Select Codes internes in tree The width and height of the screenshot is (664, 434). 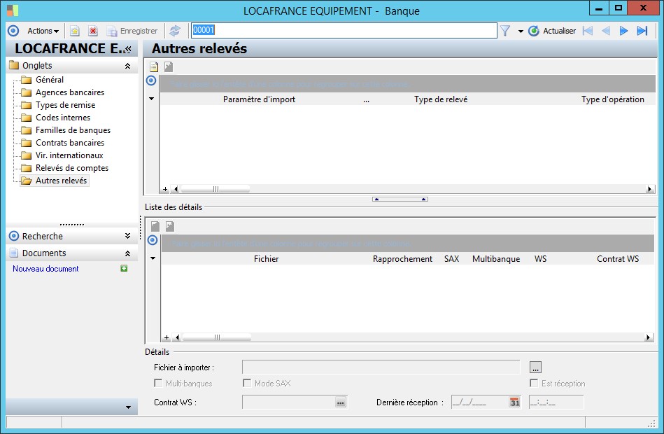click(x=63, y=118)
